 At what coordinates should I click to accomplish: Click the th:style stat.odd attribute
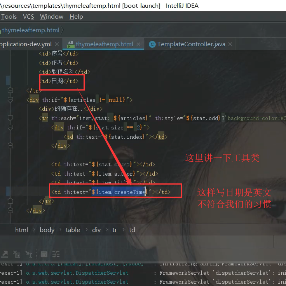tap(220, 118)
